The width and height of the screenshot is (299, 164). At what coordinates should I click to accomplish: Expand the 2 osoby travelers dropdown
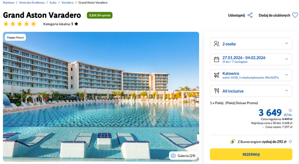click(251, 44)
